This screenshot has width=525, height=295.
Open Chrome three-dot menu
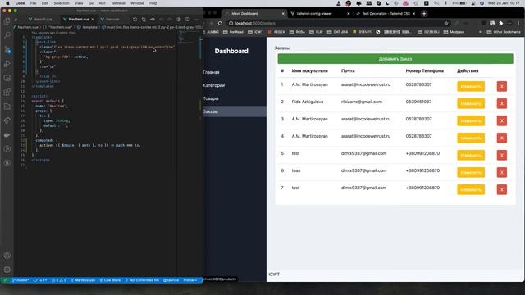(518, 24)
